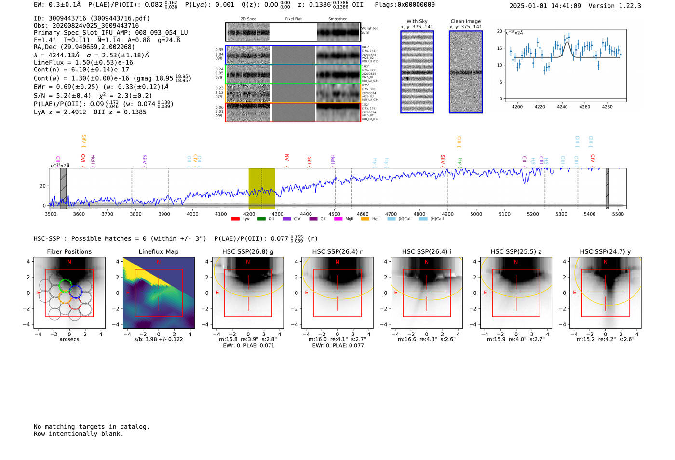Open the Lineflux Map panel
Viewport: 675px width, 460px height.
(x=159, y=293)
